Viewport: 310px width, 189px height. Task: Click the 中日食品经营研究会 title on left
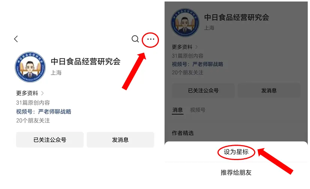pyautogui.click(x=85, y=61)
